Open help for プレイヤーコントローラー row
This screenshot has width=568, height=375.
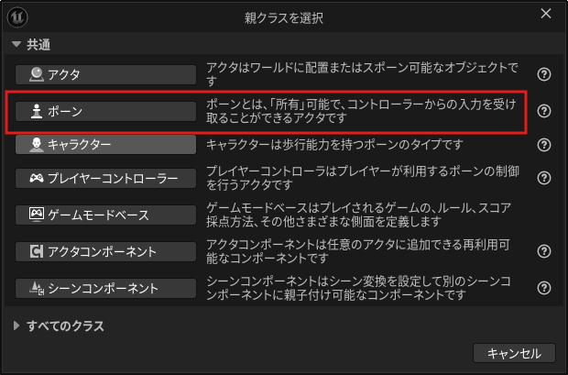(x=544, y=178)
